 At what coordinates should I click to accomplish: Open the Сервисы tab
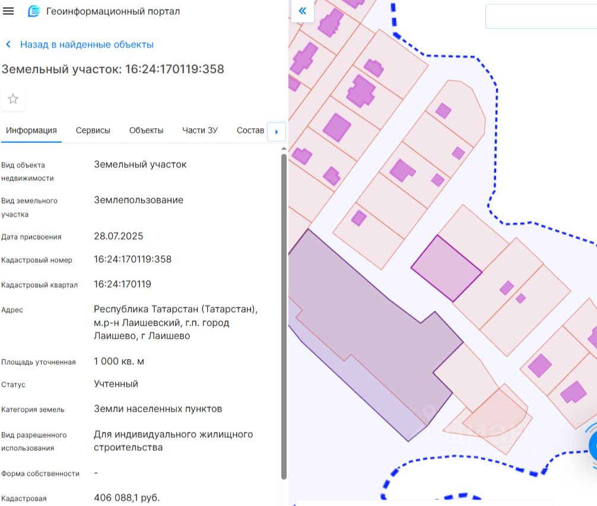93,131
